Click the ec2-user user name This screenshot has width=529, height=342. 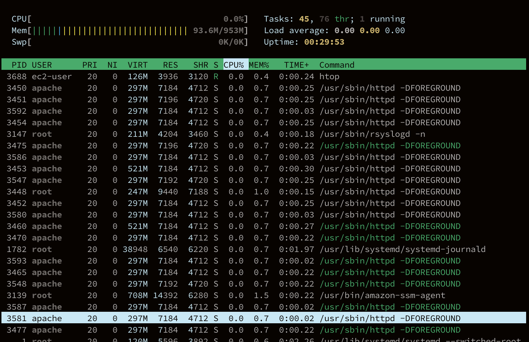tap(52, 76)
